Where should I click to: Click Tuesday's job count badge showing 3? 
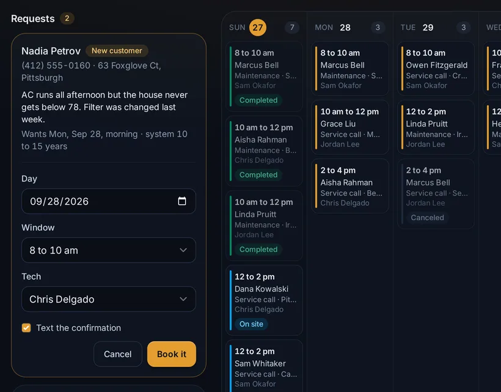point(463,28)
